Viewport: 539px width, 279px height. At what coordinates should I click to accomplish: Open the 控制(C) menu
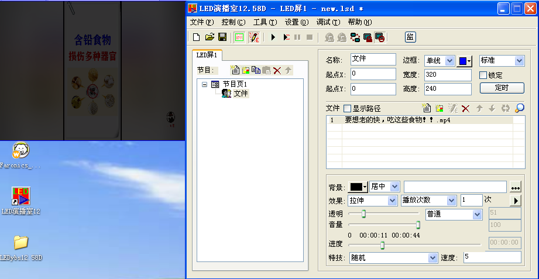(x=234, y=22)
